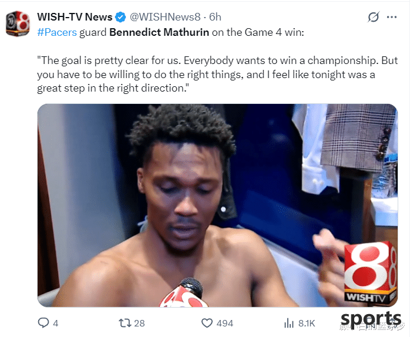Click the 4 replies count

coord(55,323)
